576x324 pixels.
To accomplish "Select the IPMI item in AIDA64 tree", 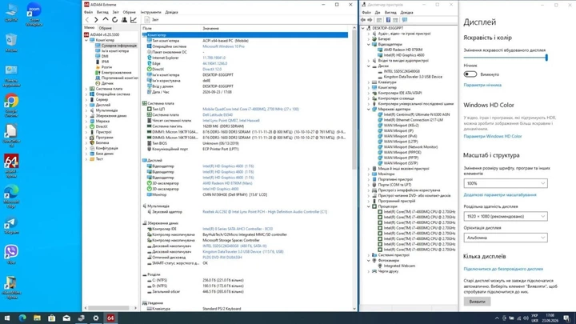I will pyautogui.click(x=105, y=62).
